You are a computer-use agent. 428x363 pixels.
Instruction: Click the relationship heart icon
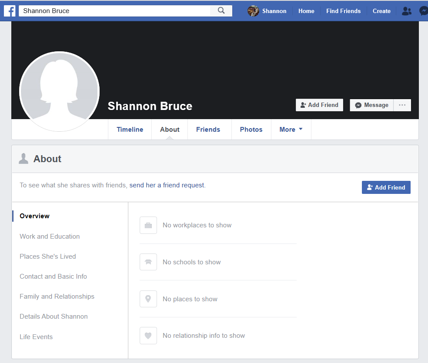tap(148, 335)
